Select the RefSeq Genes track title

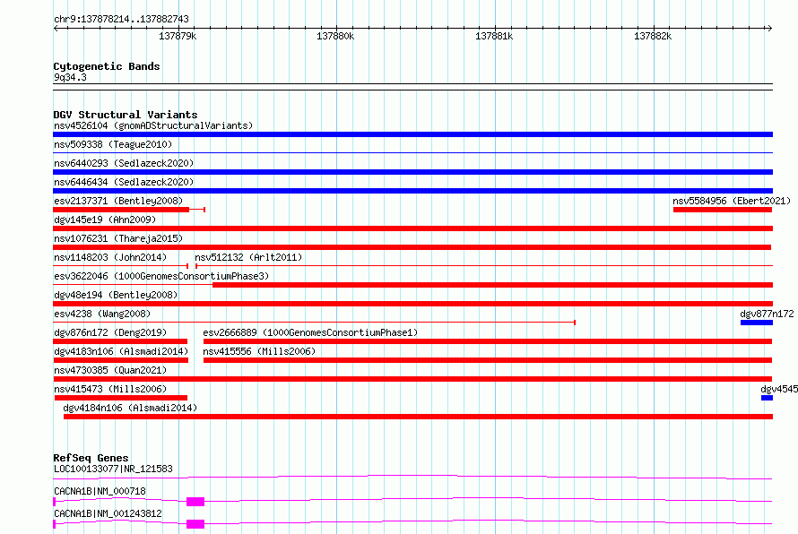(x=91, y=458)
